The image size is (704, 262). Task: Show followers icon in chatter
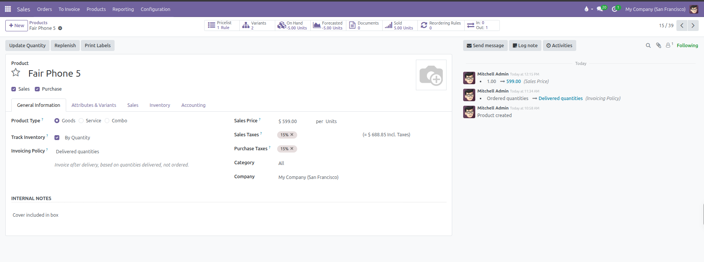coord(669,45)
